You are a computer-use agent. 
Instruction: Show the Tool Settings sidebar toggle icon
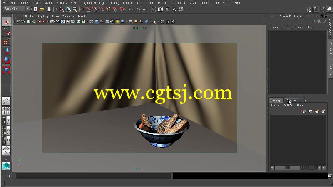click(322, 9)
